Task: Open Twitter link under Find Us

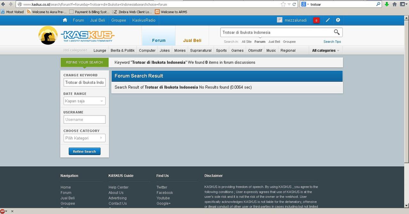Action: pyautogui.click(x=162, y=187)
